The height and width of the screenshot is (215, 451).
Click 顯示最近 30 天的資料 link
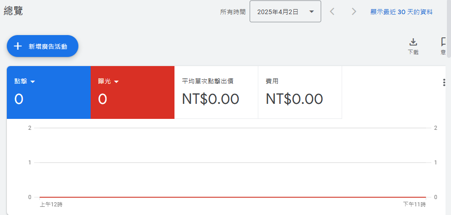tap(401, 12)
